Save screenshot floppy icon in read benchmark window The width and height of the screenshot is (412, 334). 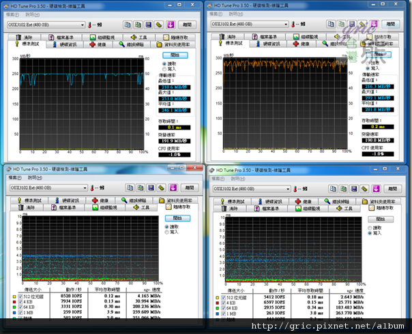point(149,25)
